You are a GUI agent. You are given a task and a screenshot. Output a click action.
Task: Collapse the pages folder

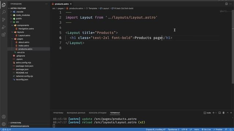[x=20, y=39]
